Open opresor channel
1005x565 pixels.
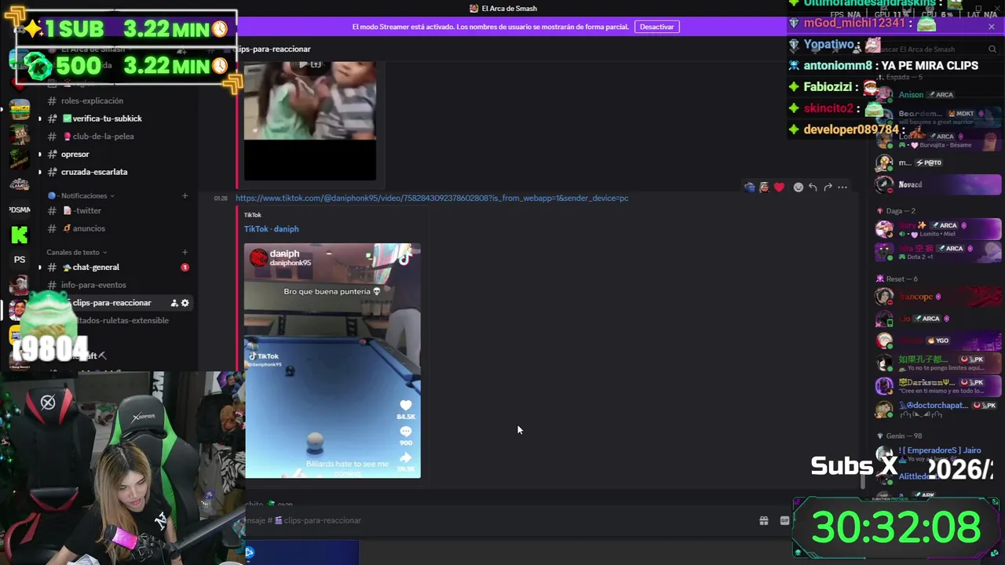click(x=118, y=154)
